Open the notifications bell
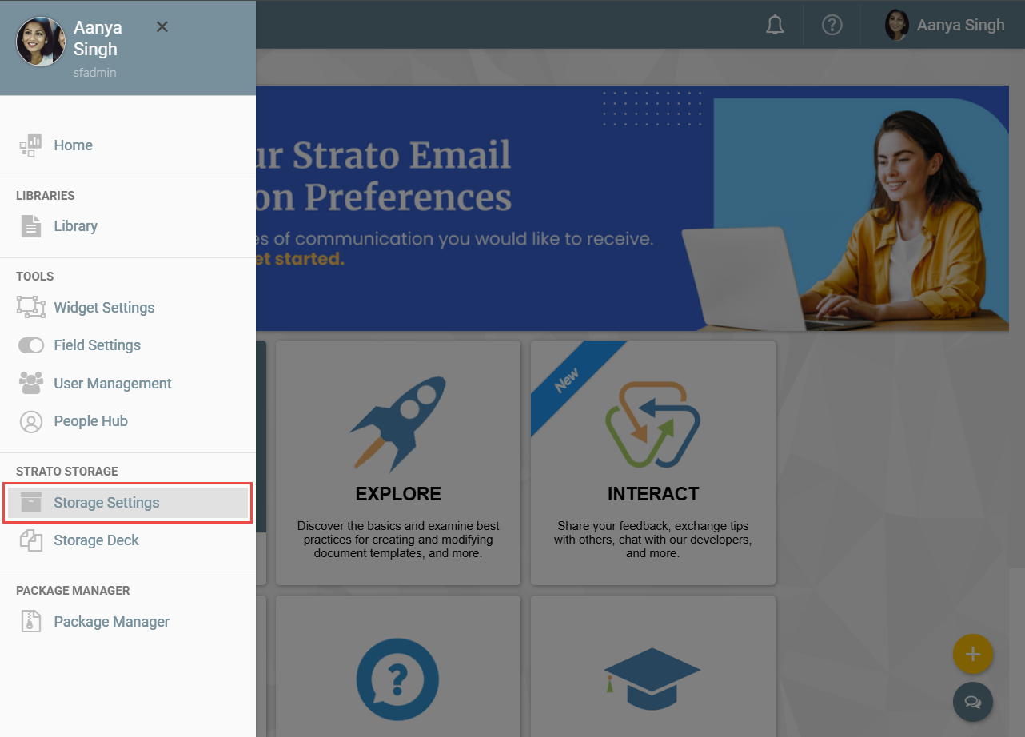Viewport: 1025px width, 737px height. click(x=775, y=26)
